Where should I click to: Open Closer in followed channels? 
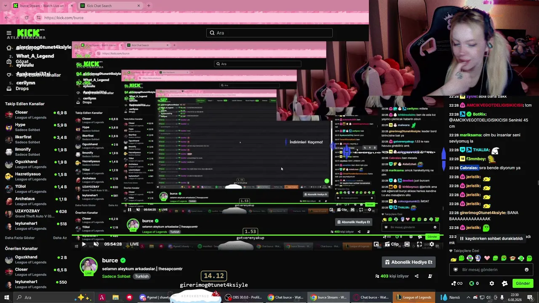tap(36, 115)
